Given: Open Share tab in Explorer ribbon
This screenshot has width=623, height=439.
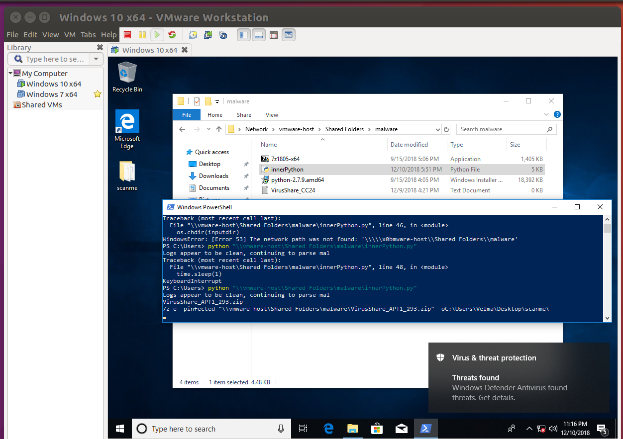Looking at the screenshot, I should [244, 115].
